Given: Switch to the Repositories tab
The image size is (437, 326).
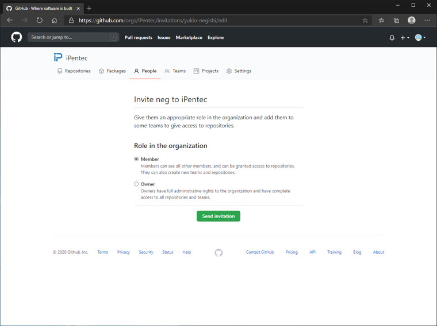Looking at the screenshot, I should tap(74, 71).
